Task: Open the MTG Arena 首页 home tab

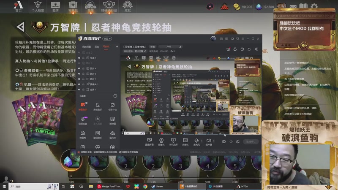Action: [x=18, y=6]
